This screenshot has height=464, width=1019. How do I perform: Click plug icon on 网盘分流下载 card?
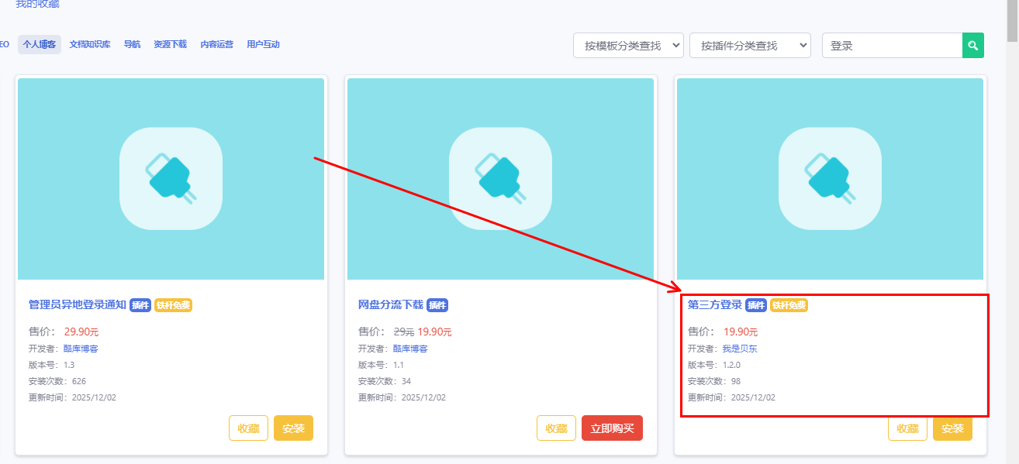point(500,178)
